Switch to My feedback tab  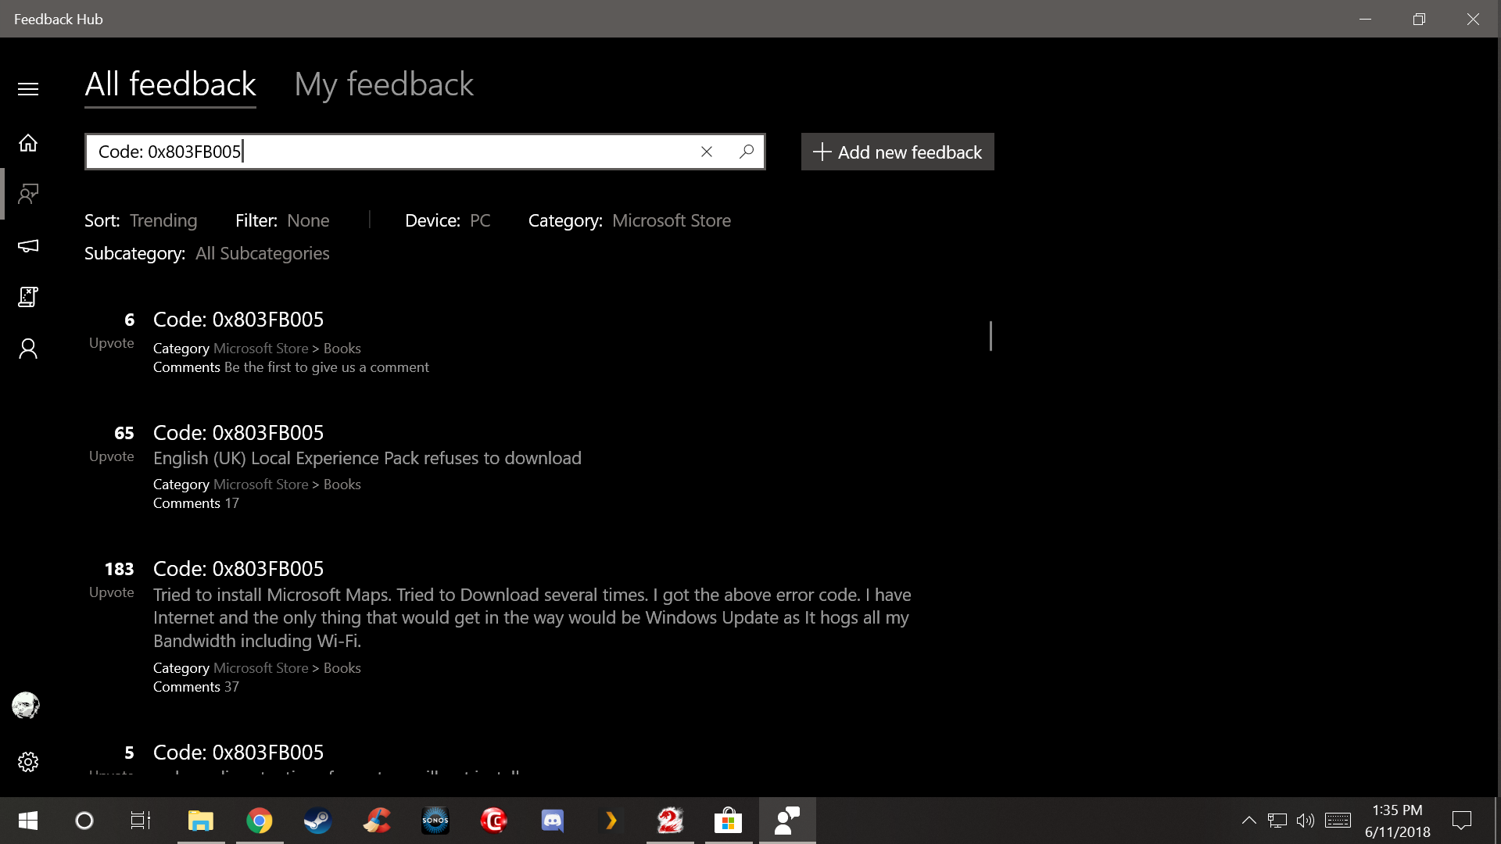coord(384,84)
